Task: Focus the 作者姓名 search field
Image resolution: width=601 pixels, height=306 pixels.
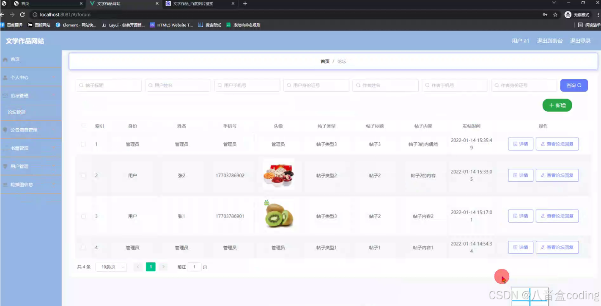Action: point(386,85)
